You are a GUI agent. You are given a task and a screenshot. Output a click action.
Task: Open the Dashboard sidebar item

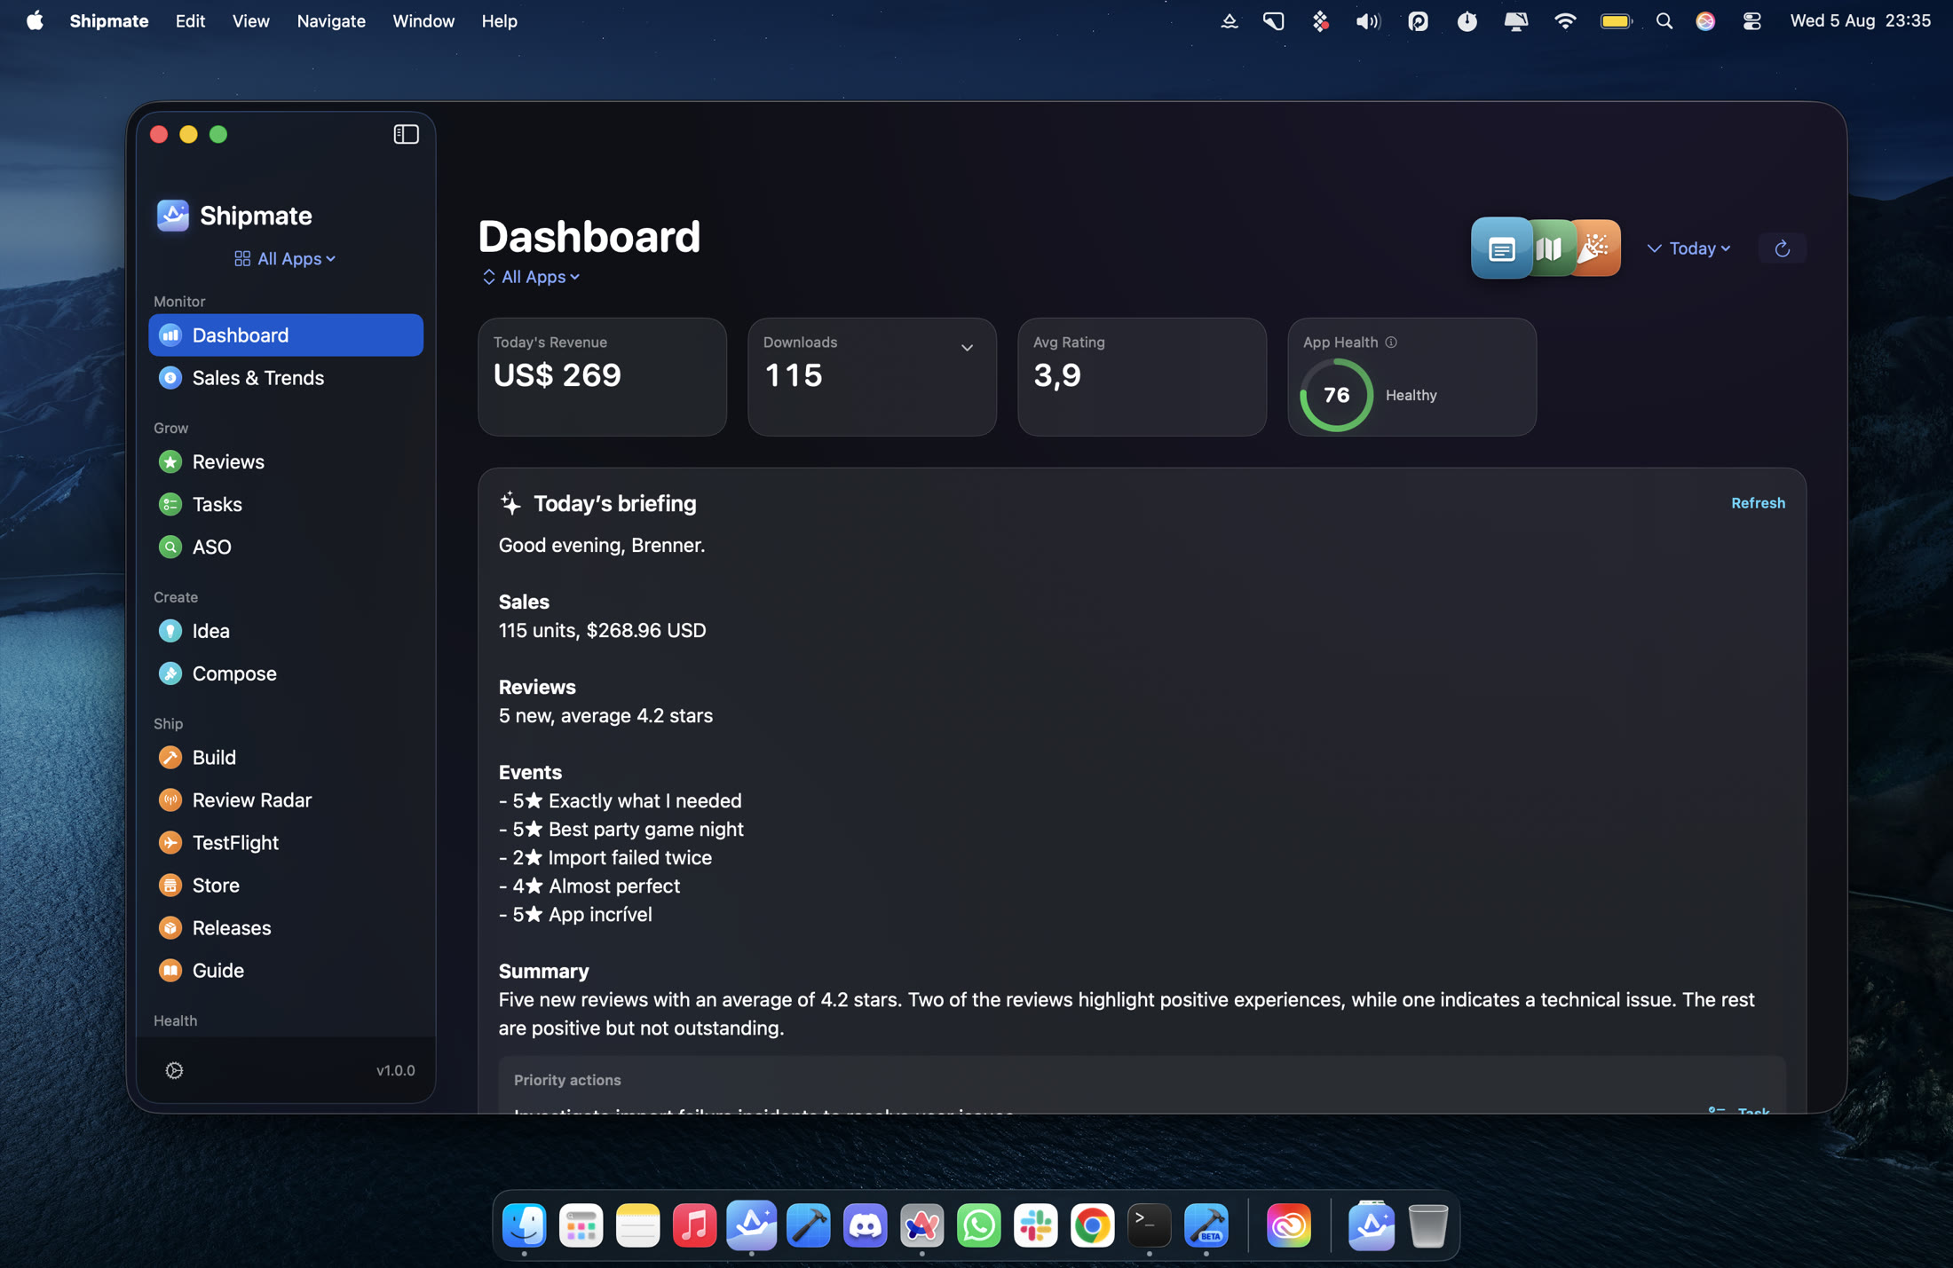[x=286, y=335]
